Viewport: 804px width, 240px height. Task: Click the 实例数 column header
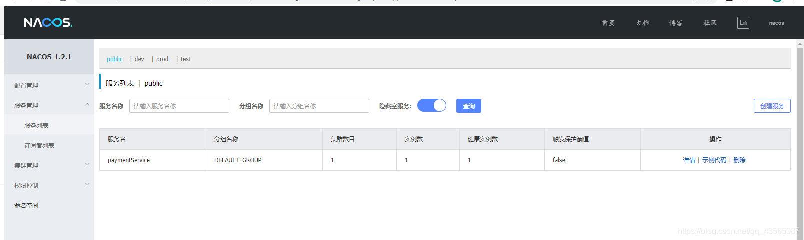click(x=428, y=139)
